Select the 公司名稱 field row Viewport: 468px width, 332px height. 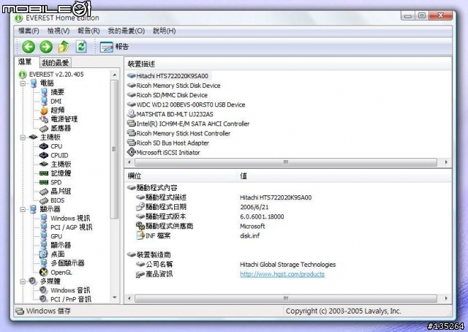235,264
